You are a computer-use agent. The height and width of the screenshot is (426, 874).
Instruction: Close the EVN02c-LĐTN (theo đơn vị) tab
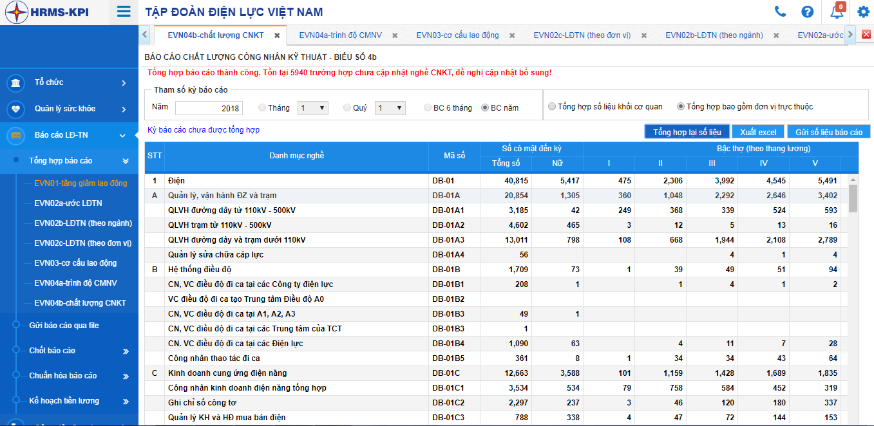[x=644, y=35]
